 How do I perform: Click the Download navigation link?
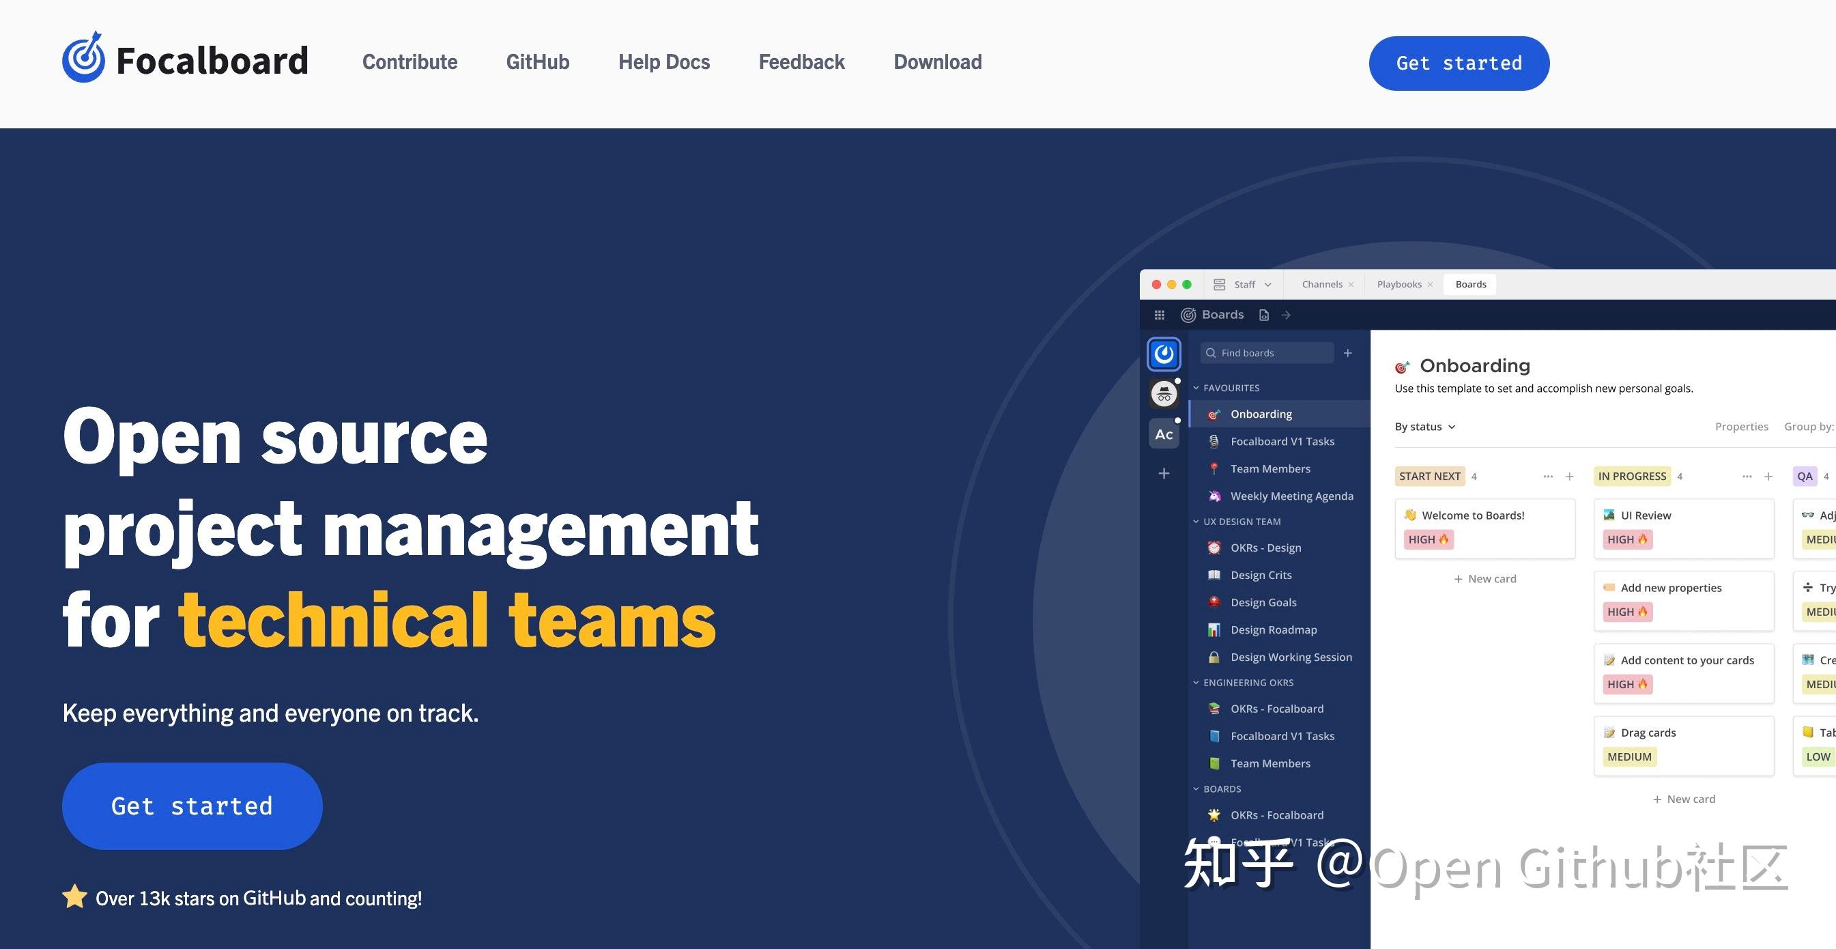[x=937, y=59]
